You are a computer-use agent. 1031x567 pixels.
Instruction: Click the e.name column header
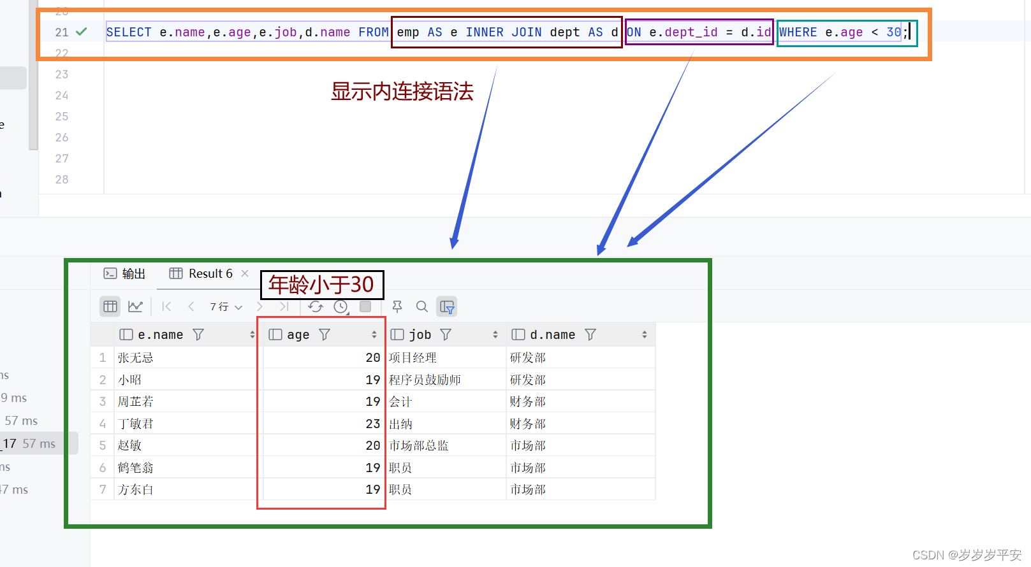186,334
